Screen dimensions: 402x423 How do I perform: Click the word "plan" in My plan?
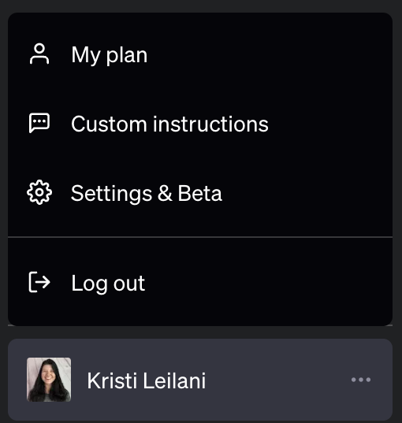(x=127, y=56)
